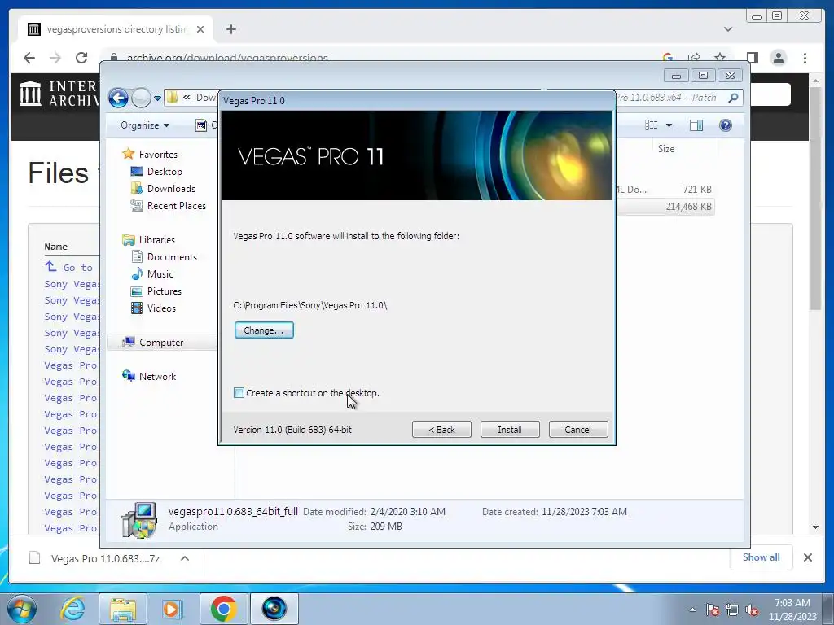Image resolution: width=834 pixels, height=625 pixels.
Task: Close the vegasproversions directory listing tab
Action: coord(200,29)
